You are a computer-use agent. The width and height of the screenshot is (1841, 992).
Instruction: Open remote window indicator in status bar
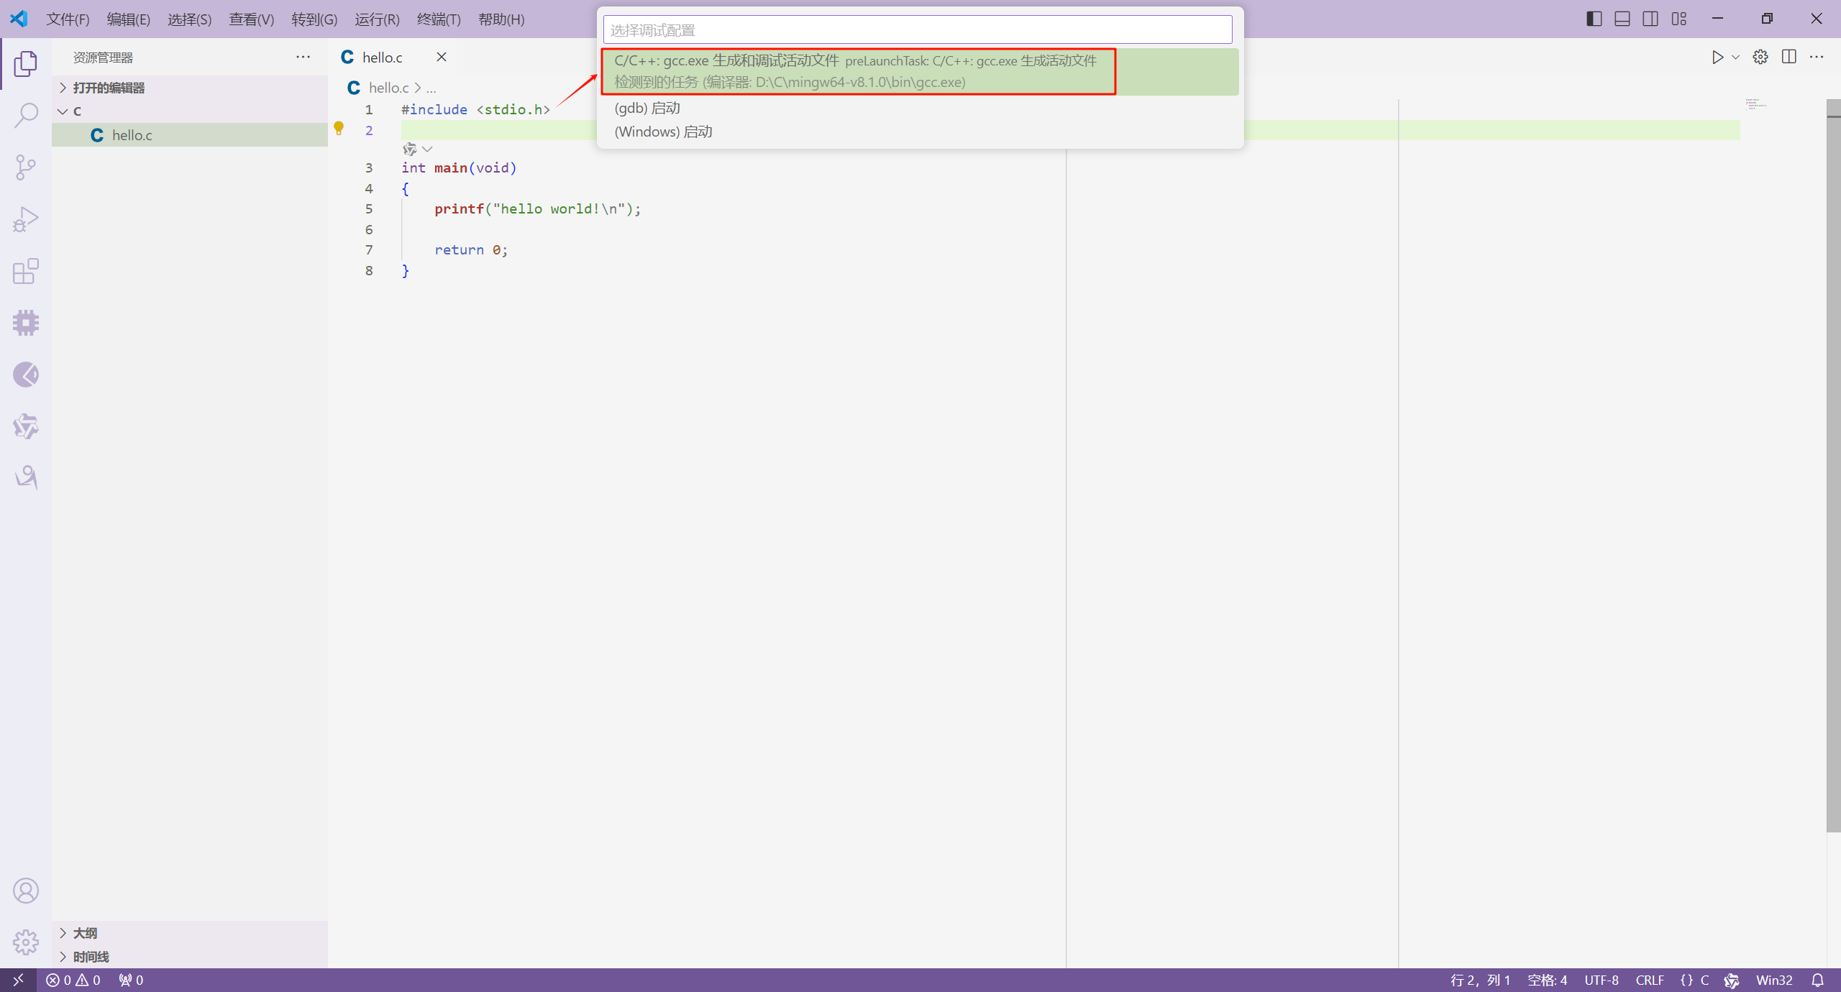[x=18, y=980]
